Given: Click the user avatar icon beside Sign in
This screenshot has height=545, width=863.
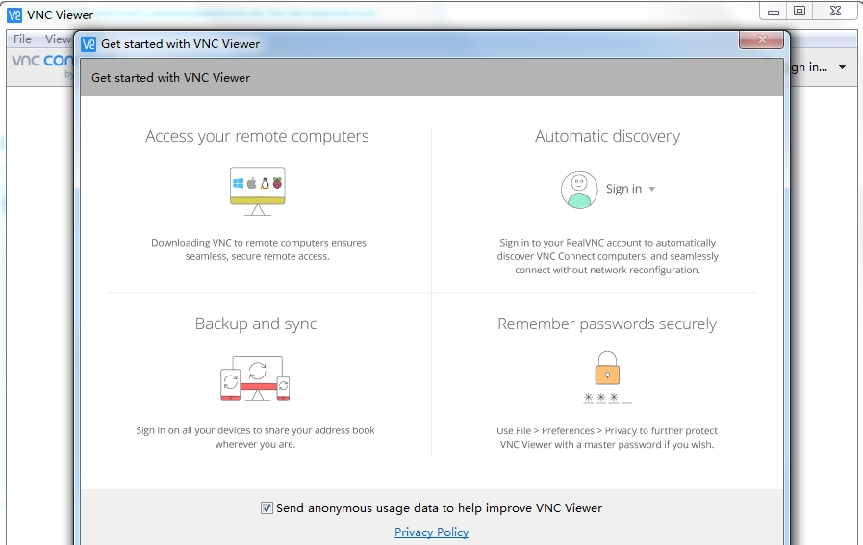Looking at the screenshot, I should 579,190.
